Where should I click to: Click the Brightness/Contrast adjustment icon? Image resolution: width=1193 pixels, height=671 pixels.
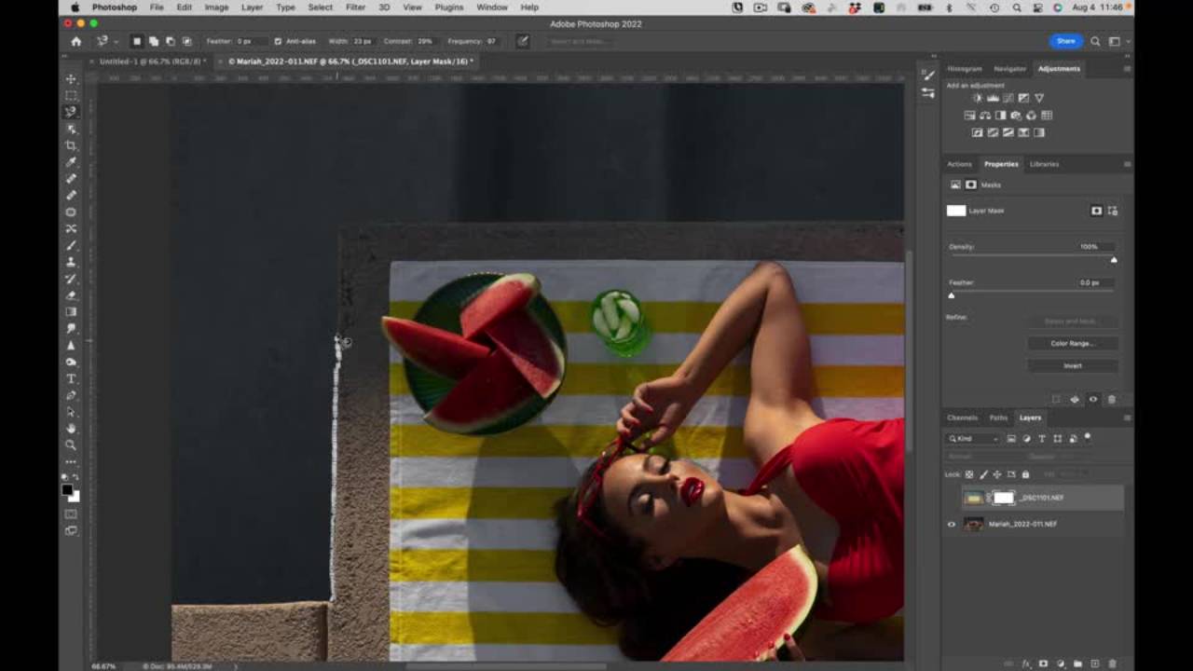coord(977,98)
